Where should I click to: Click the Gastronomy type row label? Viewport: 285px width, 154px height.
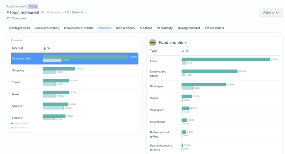pos(157,122)
